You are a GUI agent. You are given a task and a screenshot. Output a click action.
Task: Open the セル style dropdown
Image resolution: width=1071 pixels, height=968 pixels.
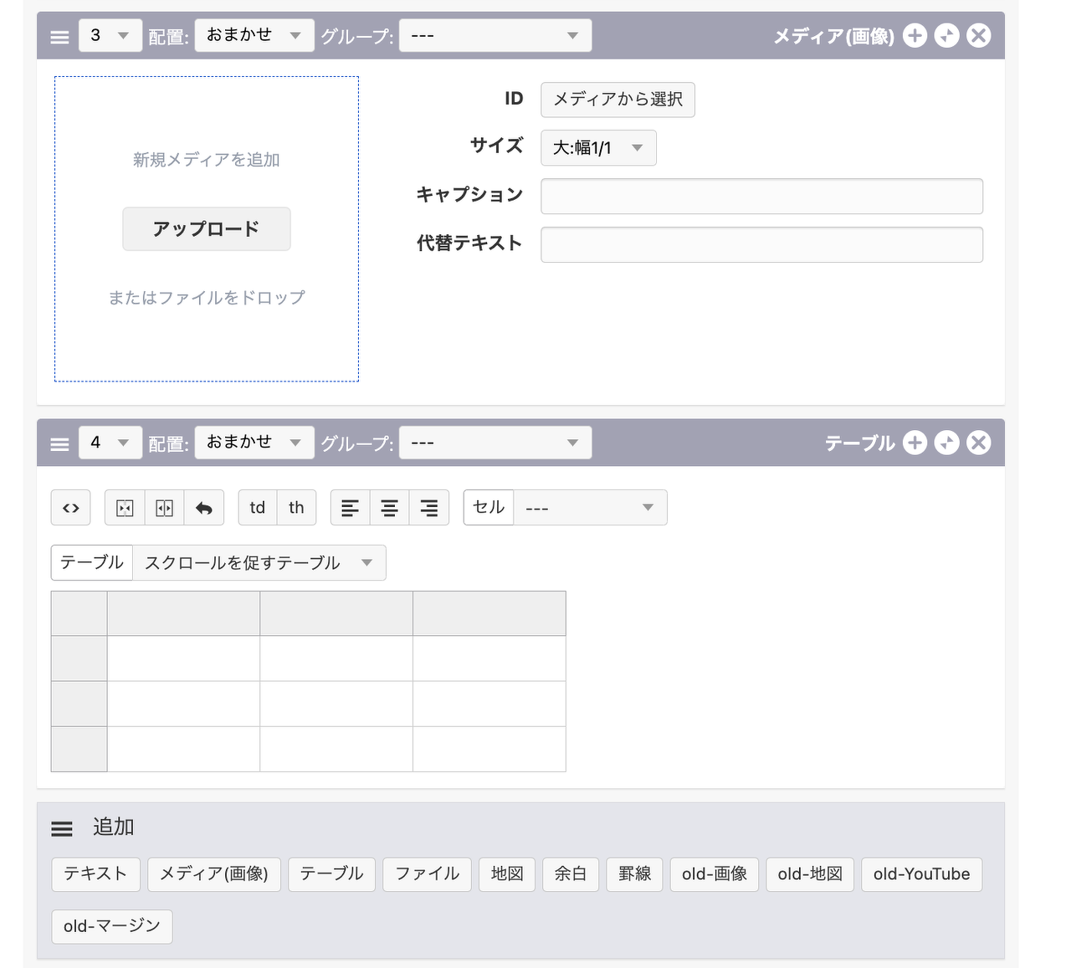[x=589, y=508]
